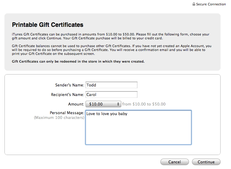The image size is (231, 169).
Task: Click the Recipient's Name field containing Carol
Action: coord(111,94)
